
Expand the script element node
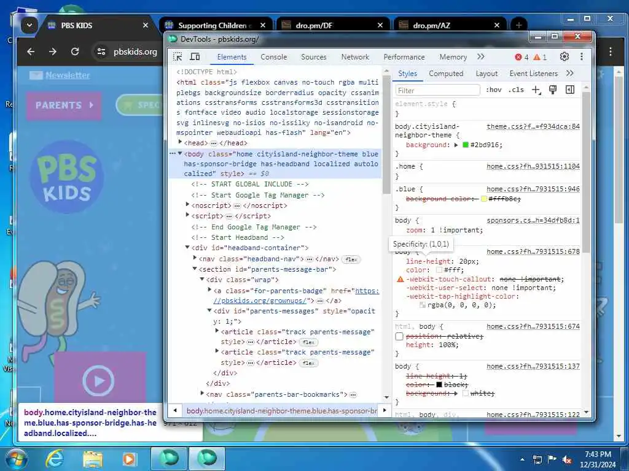[188, 215]
